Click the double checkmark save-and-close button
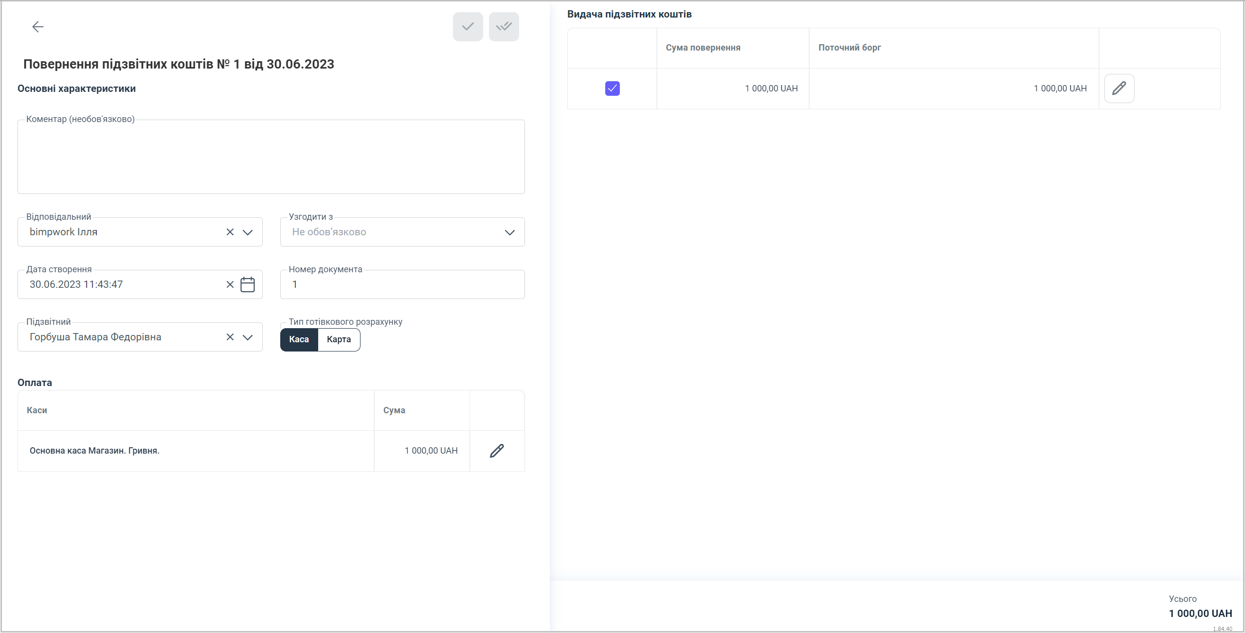The width and height of the screenshot is (1245, 633). pyautogui.click(x=504, y=27)
